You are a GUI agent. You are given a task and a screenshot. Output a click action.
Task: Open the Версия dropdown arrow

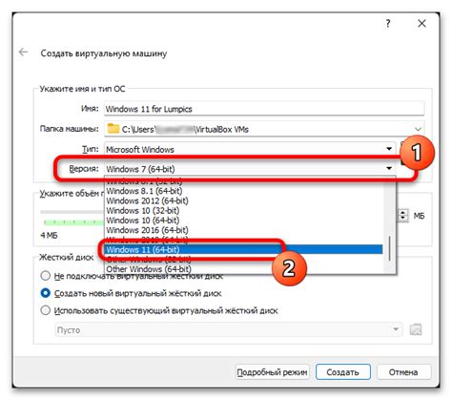pos(389,168)
